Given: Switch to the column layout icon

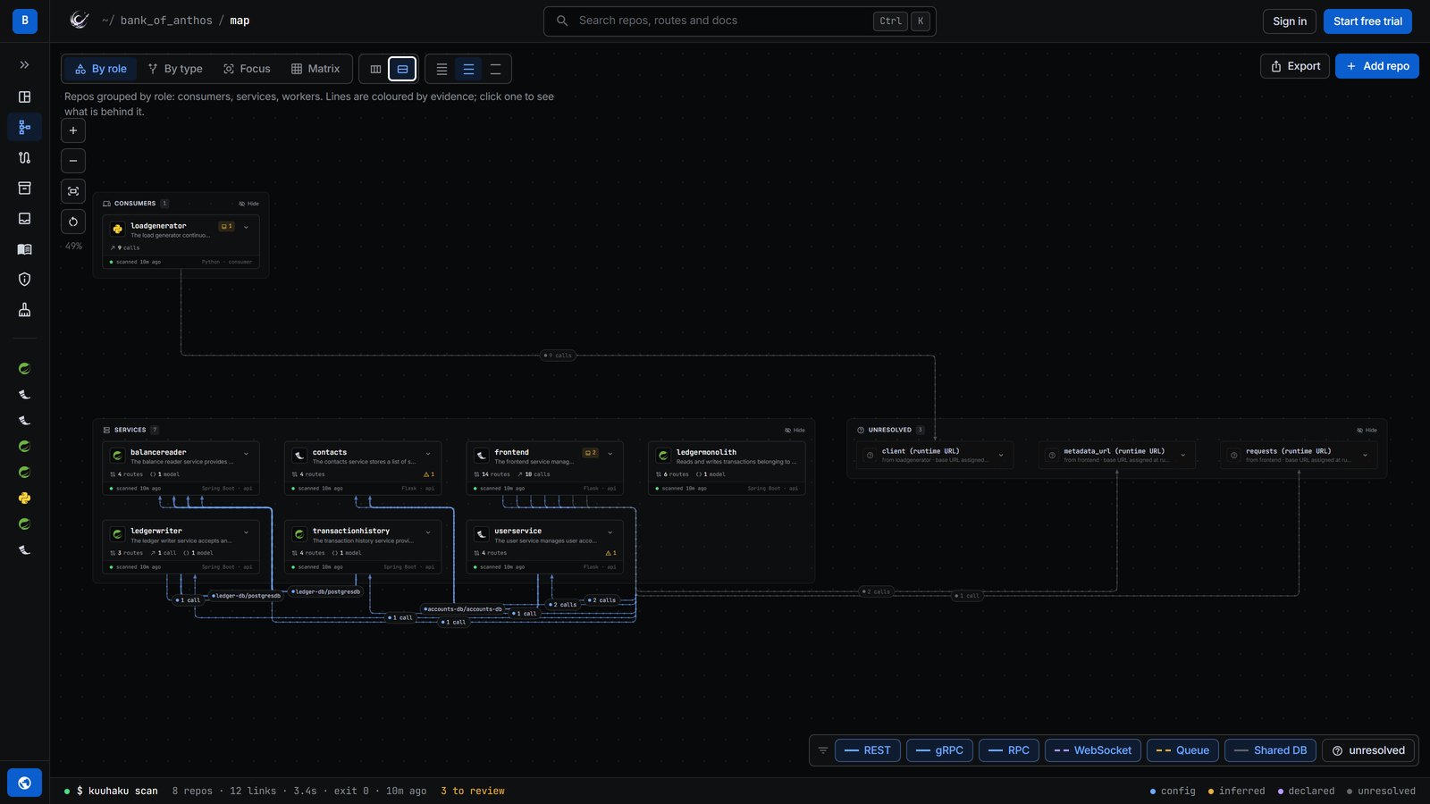Looking at the screenshot, I should pos(375,69).
